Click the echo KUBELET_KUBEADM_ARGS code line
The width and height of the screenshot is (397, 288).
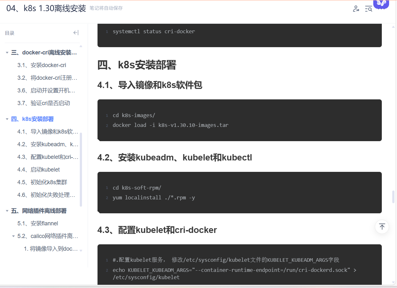(235, 273)
